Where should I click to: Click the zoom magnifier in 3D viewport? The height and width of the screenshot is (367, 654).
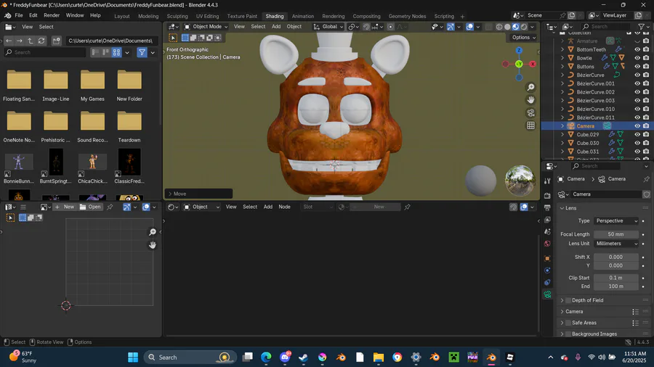[530, 87]
